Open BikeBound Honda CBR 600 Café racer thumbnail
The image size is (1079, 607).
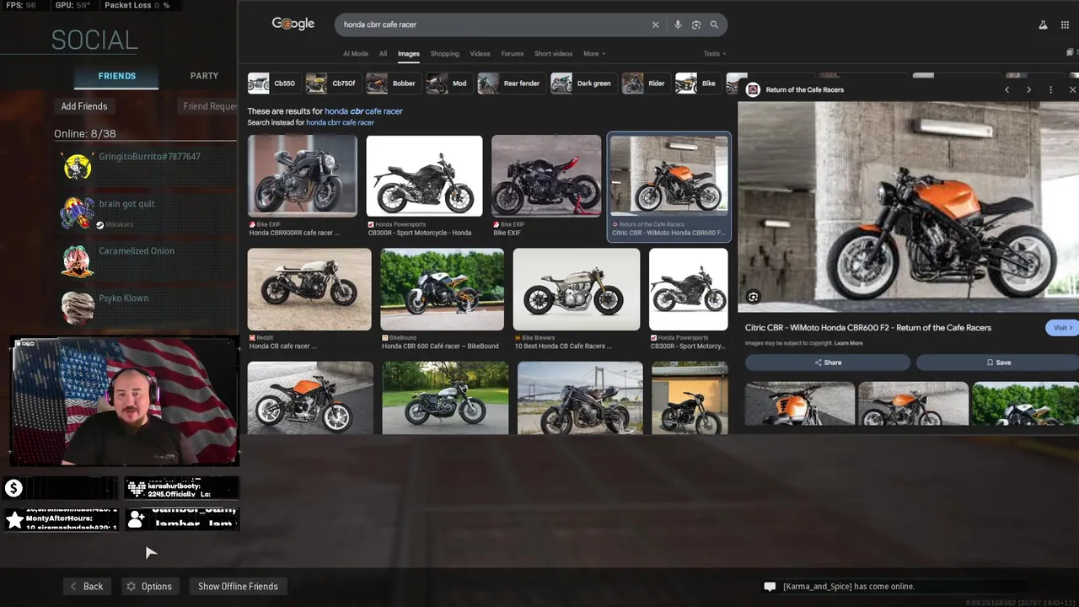[442, 289]
